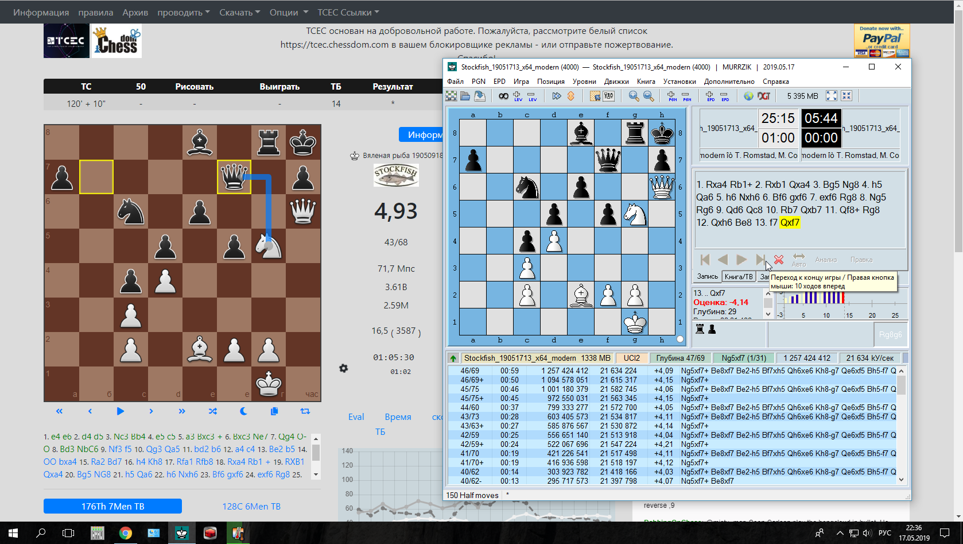The width and height of the screenshot is (963, 544).
Task: Select the 176Th 7Men TB button
Action: tap(112, 506)
